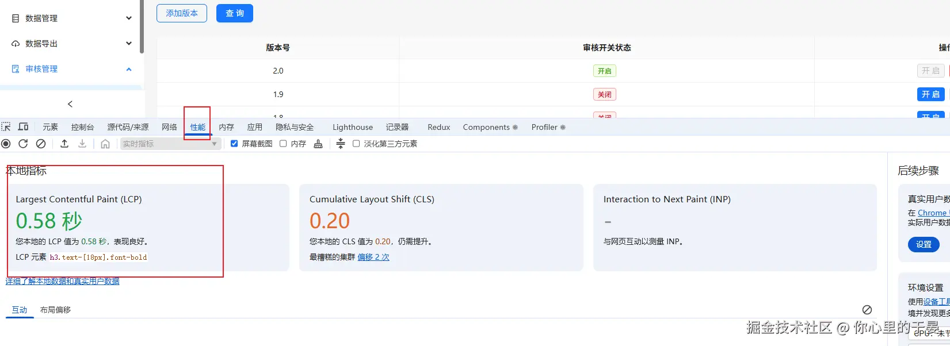Screen dimensions: 950x346
Task: Click the LCP value 0.58 秒
Action: 49,221
